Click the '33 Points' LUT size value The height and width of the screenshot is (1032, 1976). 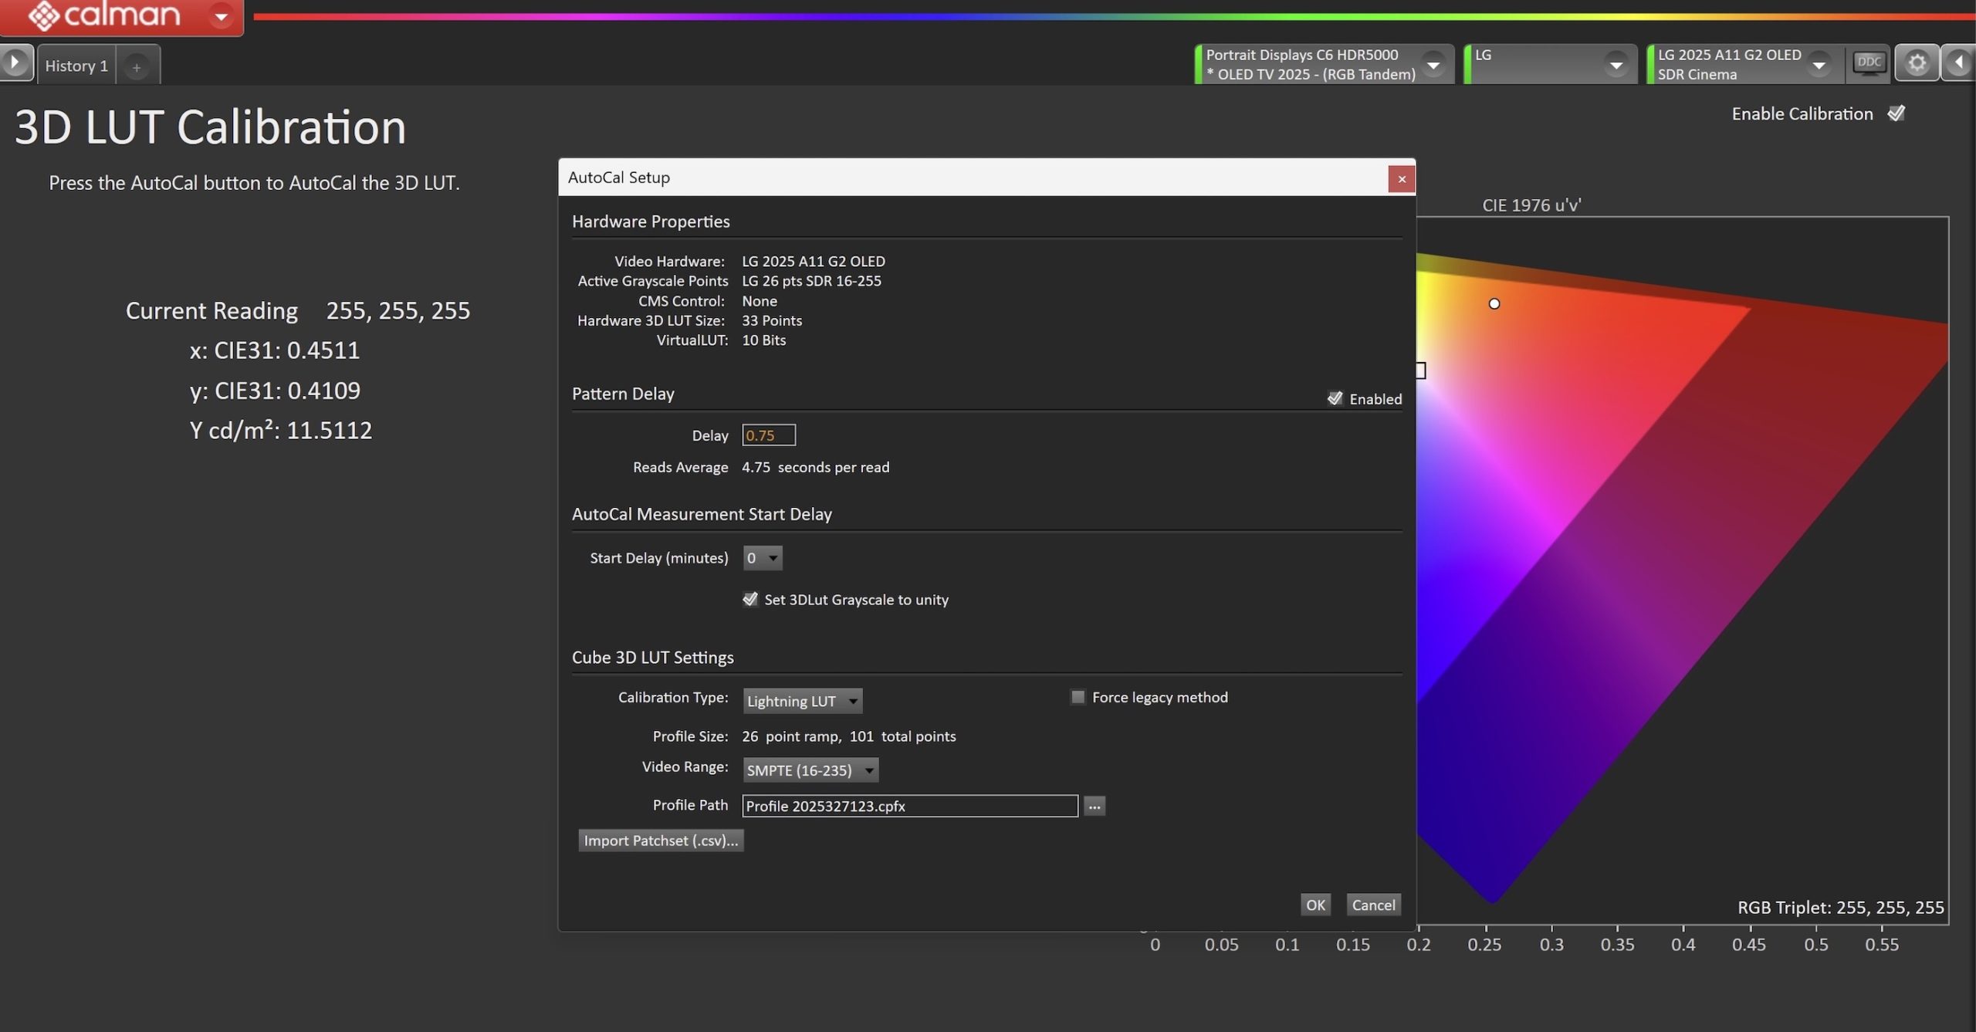tap(772, 320)
